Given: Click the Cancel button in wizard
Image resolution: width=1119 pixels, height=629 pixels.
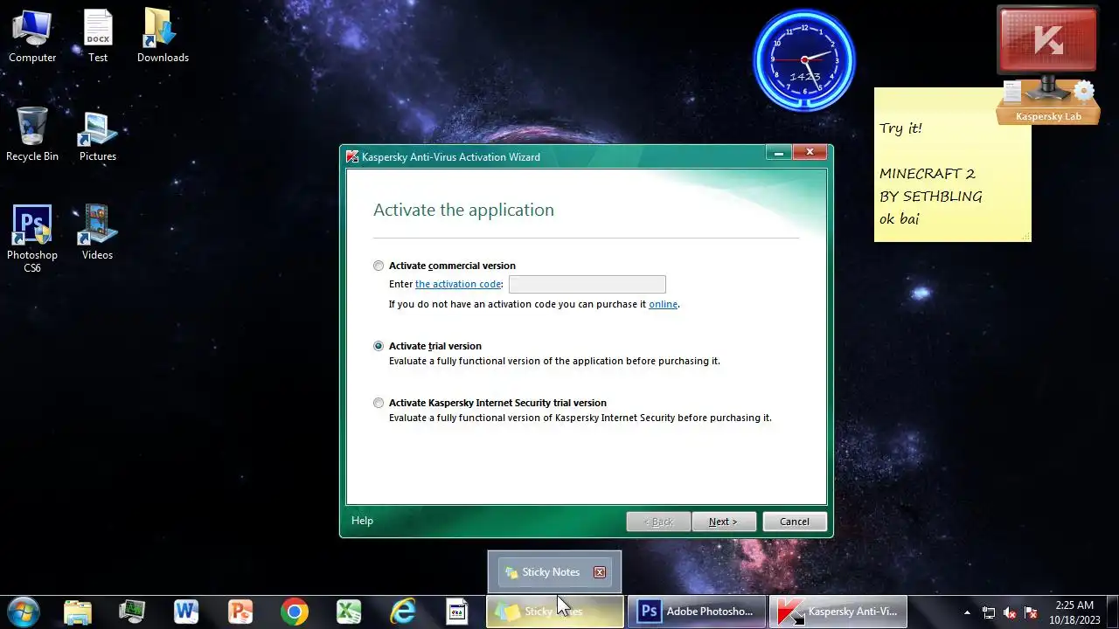Looking at the screenshot, I should (795, 522).
